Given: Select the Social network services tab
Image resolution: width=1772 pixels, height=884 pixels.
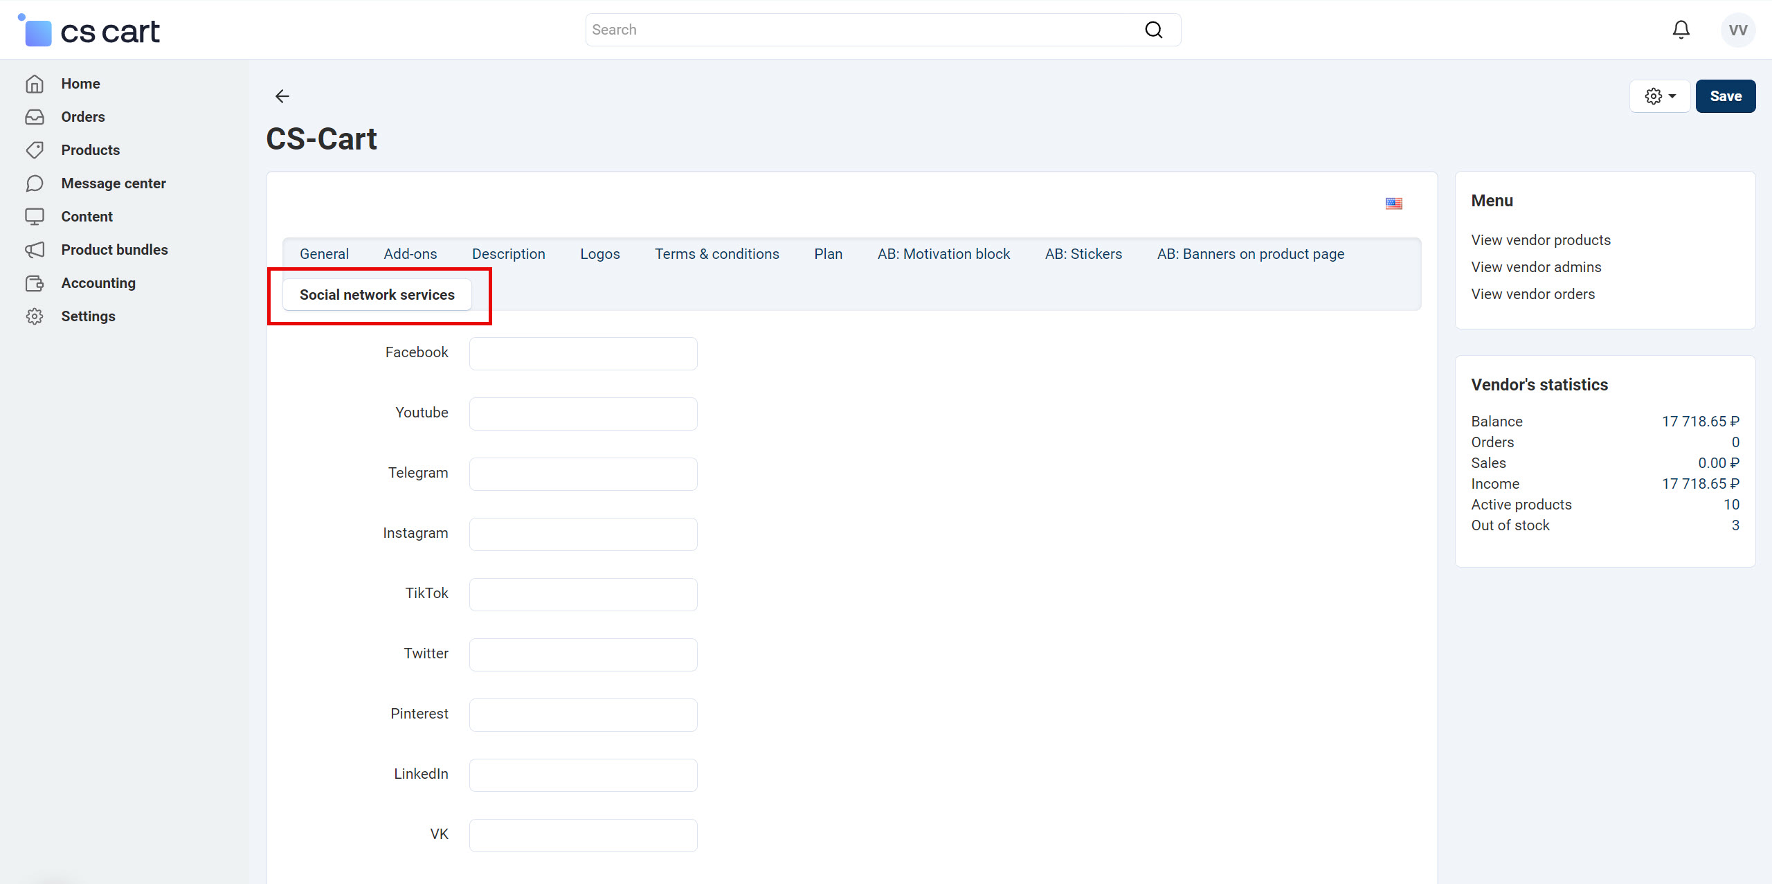Looking at the screenshot, I should click(377, 294).
